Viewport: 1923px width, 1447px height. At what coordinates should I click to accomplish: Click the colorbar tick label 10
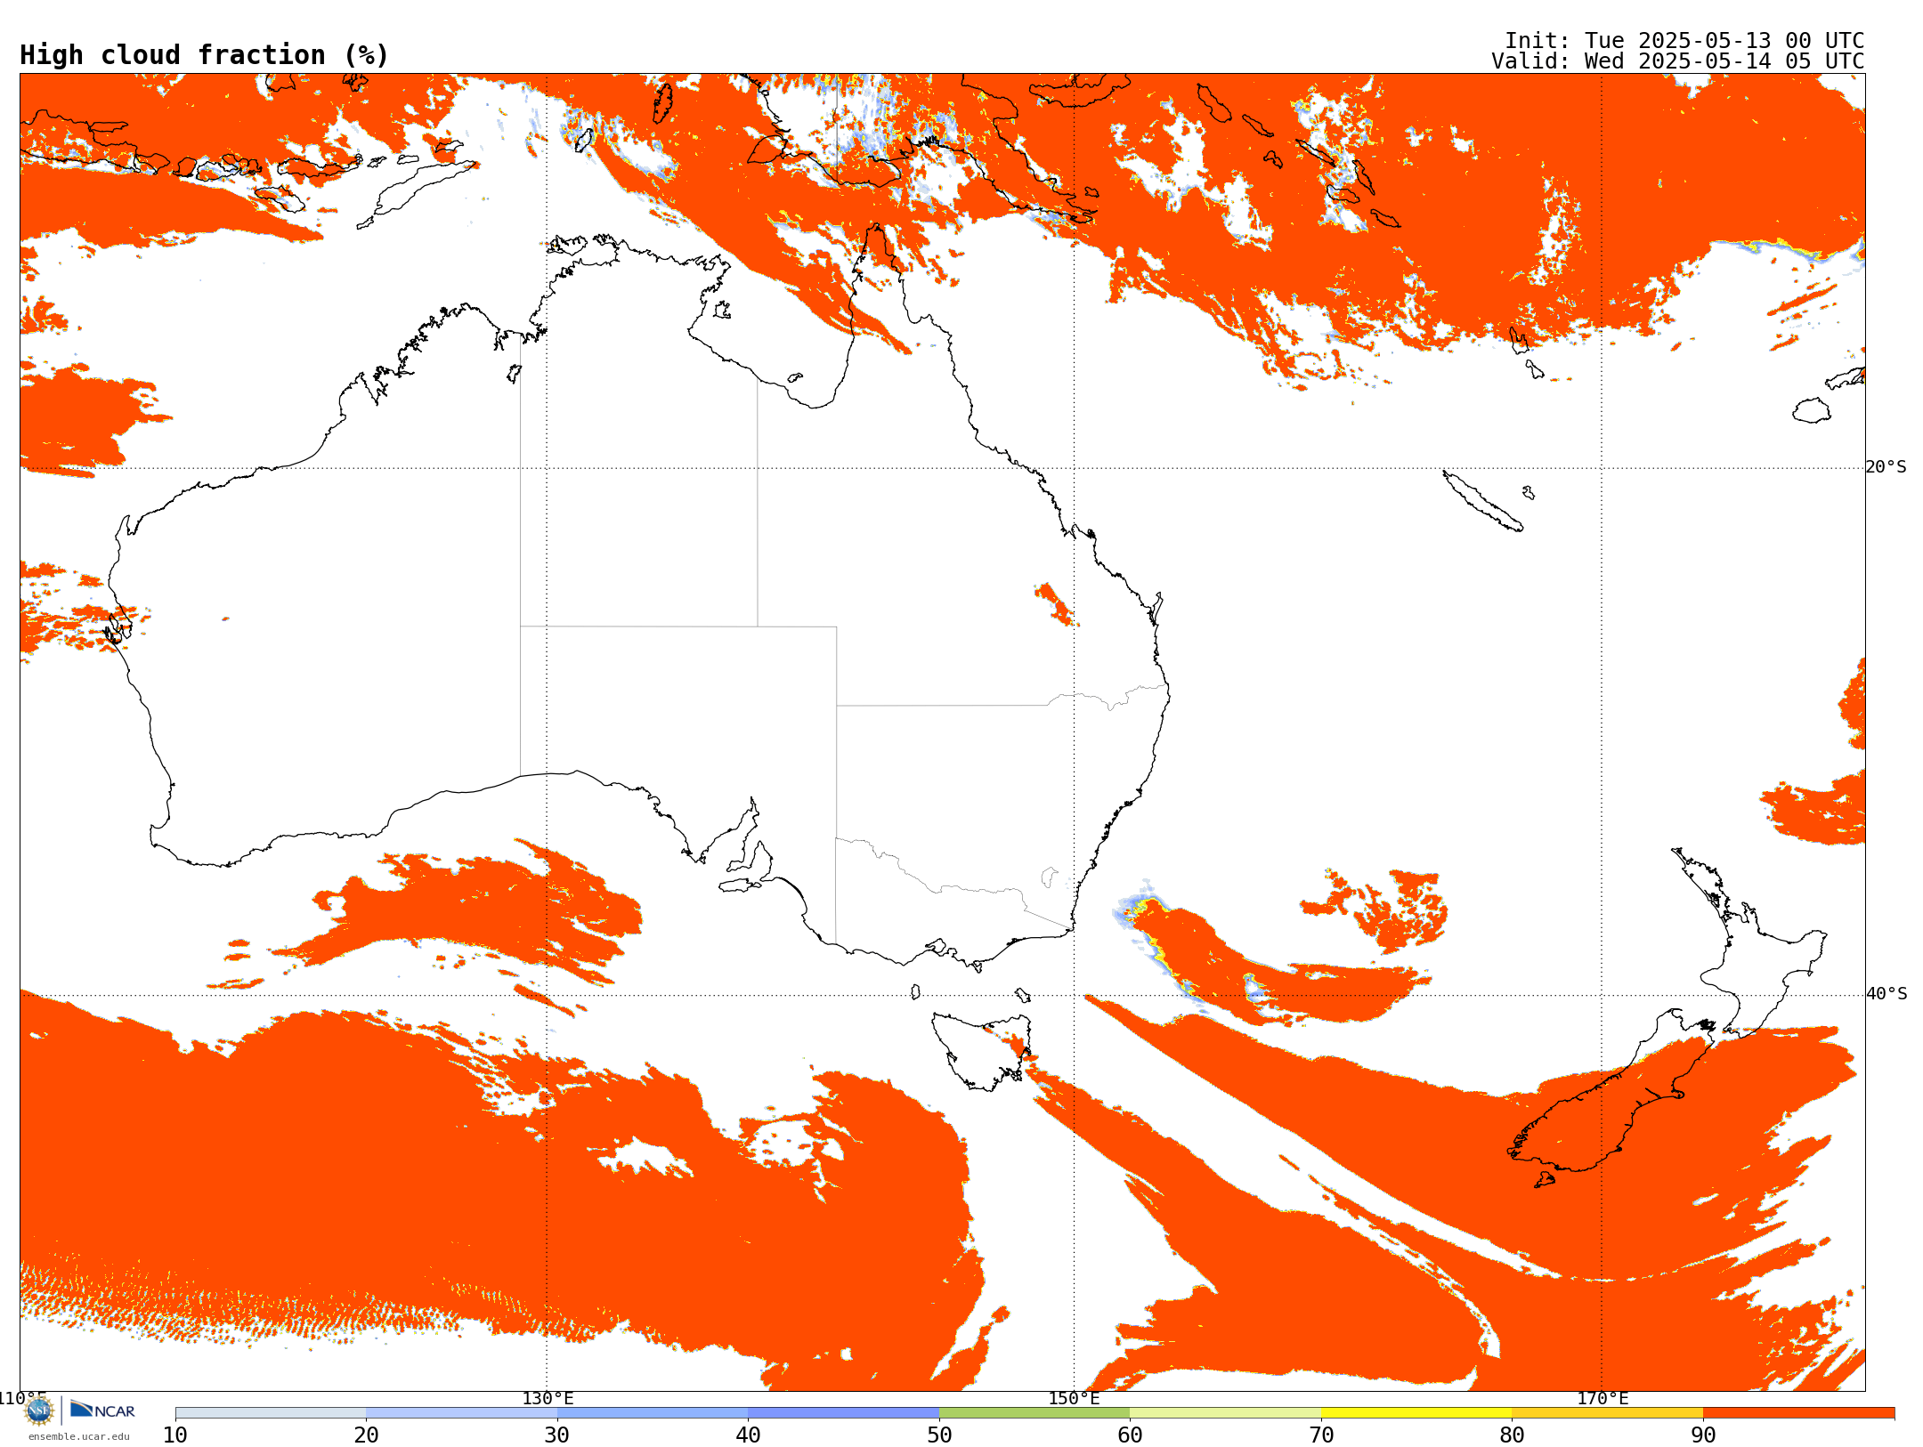175,1435
